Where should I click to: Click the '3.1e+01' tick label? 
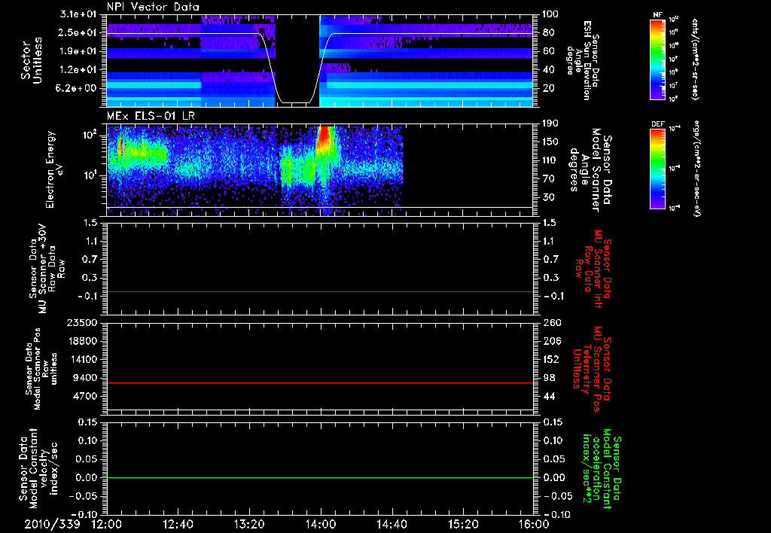click(79, 15)
